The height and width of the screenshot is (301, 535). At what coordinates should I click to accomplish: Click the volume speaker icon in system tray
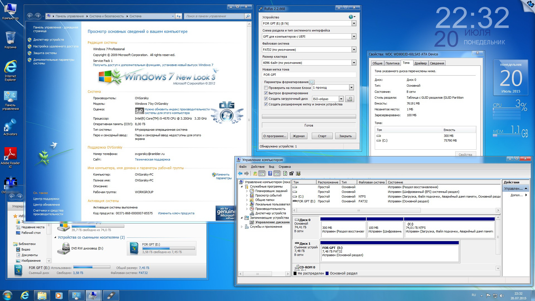[x=502, y=295]
